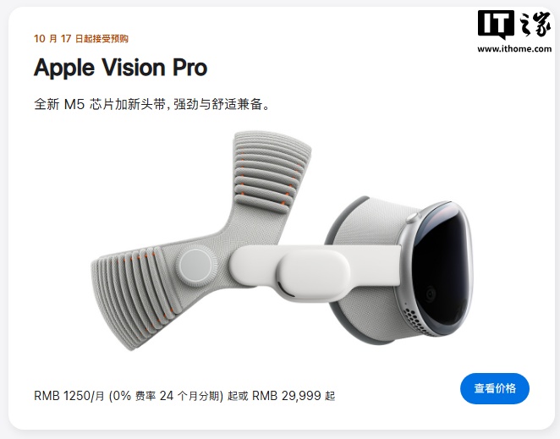Viewport: 560px width, 439px height.
Task: Click the round fit dial on headband
Action: pyautogui.click(x=196, y=266)
